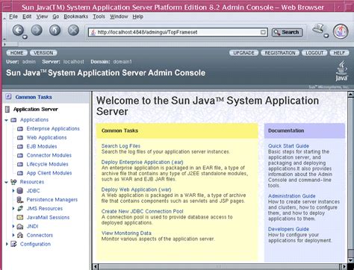Click the Connectors icon
The width and height of the screenshot is (354, 270).
click(20, 235)
